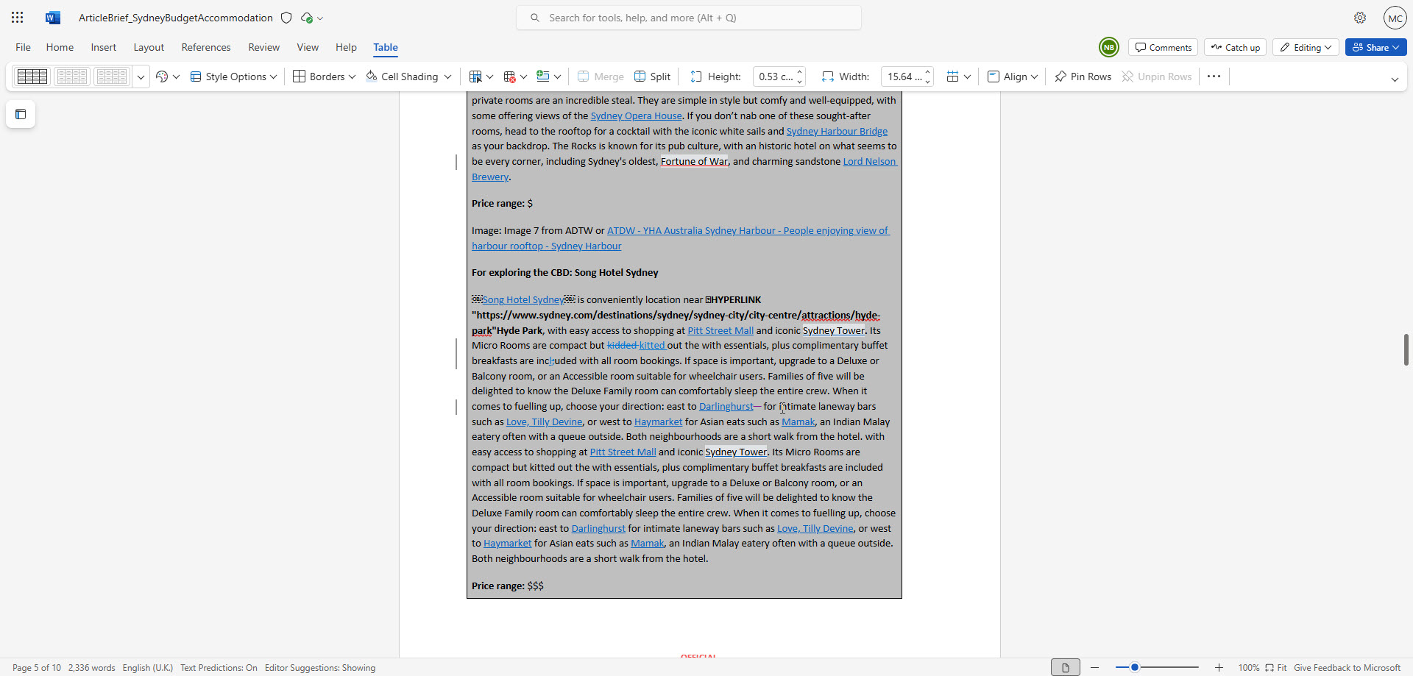Open the Editing mode dropdown
Image resolution: width=1413 pixels, height=676 pixels.
(x=1306, y=47)
